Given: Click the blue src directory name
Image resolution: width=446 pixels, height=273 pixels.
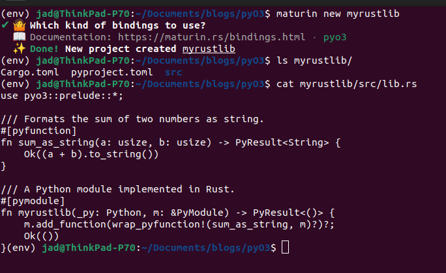Looking at the screenshot, I should pos(173,72).
